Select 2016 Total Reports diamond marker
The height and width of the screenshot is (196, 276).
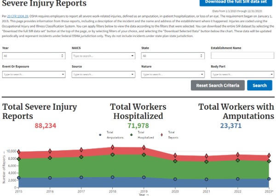[50, 151]
